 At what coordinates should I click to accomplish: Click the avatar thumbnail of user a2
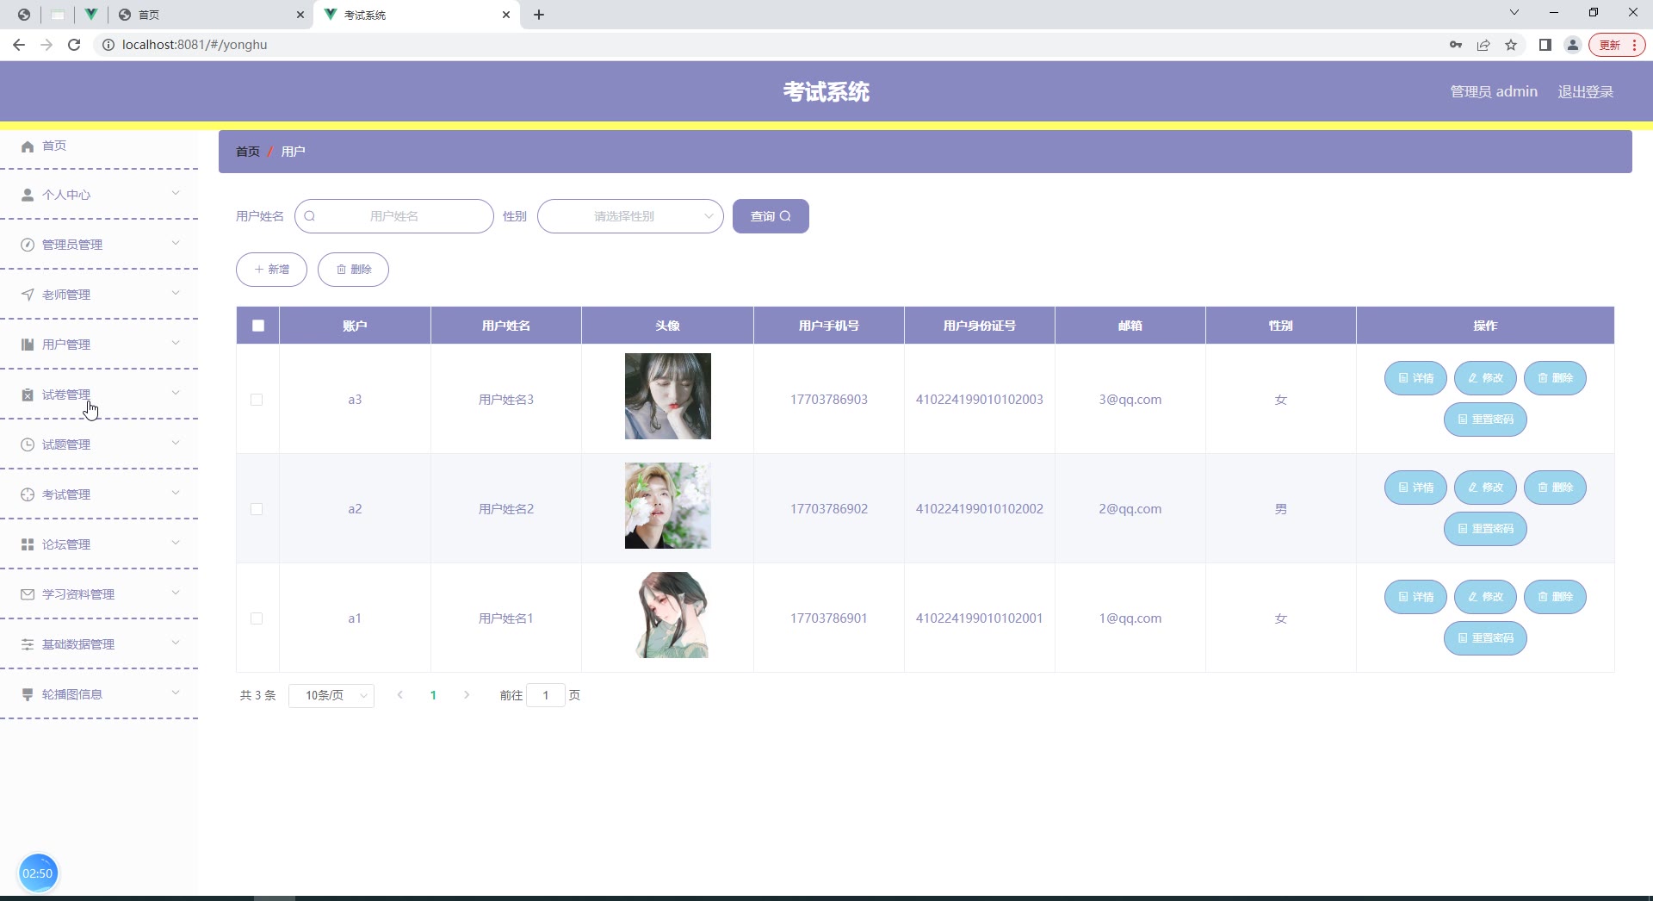point(668,506)
